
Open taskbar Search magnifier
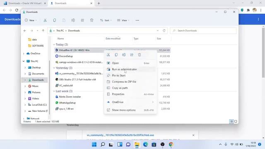[x=103, y=144]
